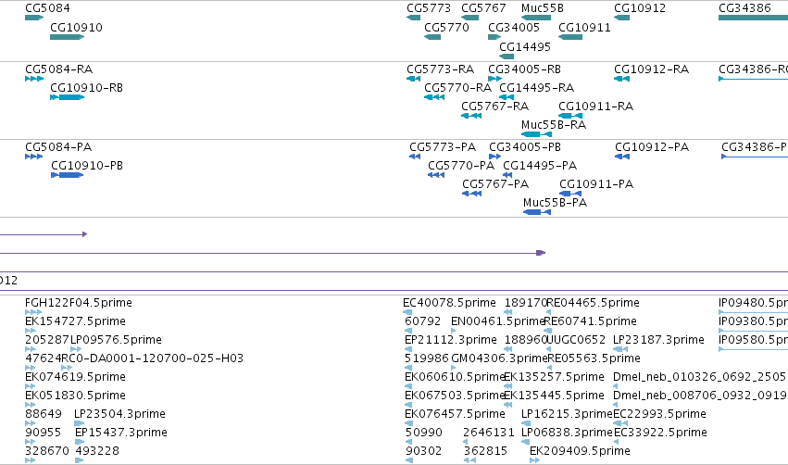Click the LP23187.3prime EST label
The image size is (788, 465).
[658, 340]
